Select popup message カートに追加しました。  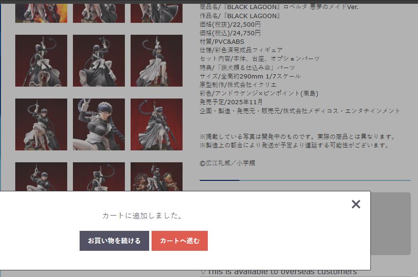coord(143,216)
